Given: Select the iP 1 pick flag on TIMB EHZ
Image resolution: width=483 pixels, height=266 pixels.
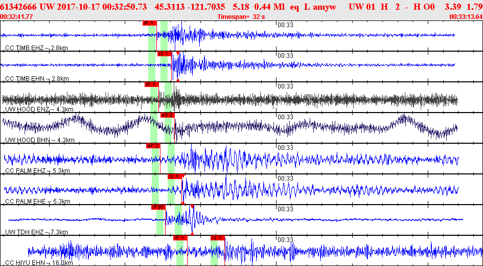Looking at the screenshot, I should click(x=150, y=23).
